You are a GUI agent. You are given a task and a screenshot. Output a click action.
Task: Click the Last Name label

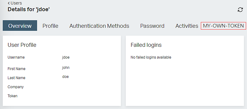coord(16,78)
